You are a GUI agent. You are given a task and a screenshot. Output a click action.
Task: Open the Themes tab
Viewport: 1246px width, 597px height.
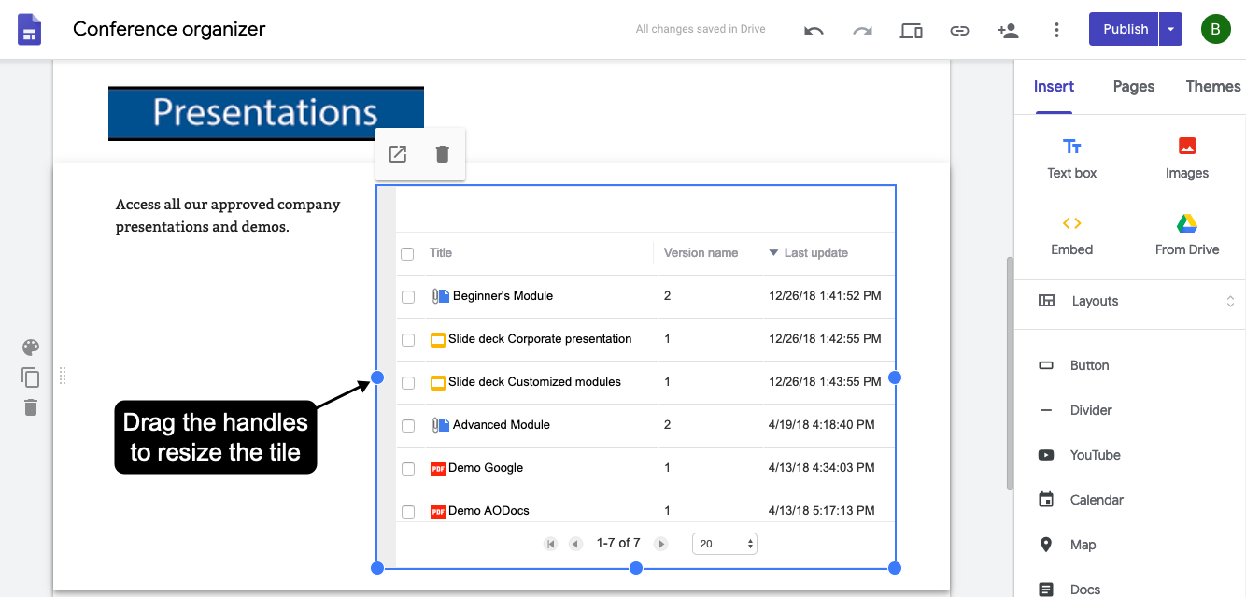tap(1212, 86)
